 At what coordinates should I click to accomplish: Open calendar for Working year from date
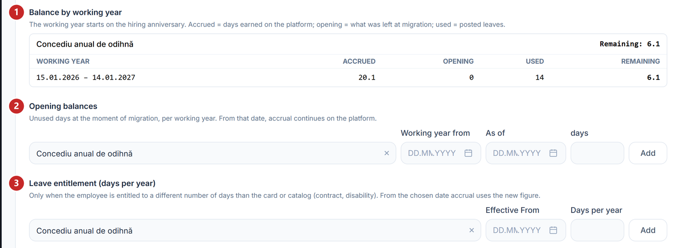pos(468,153)
